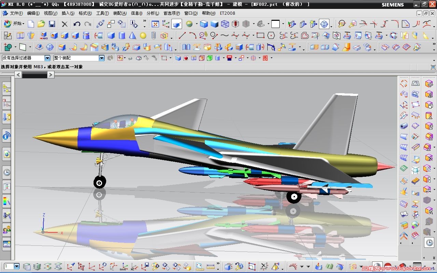
Task: Select the Revolve tool icon
Action: point(31,35)
